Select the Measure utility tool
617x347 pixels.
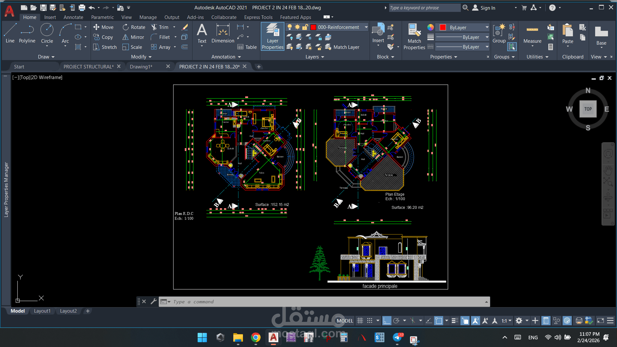(x=532, y=33)
